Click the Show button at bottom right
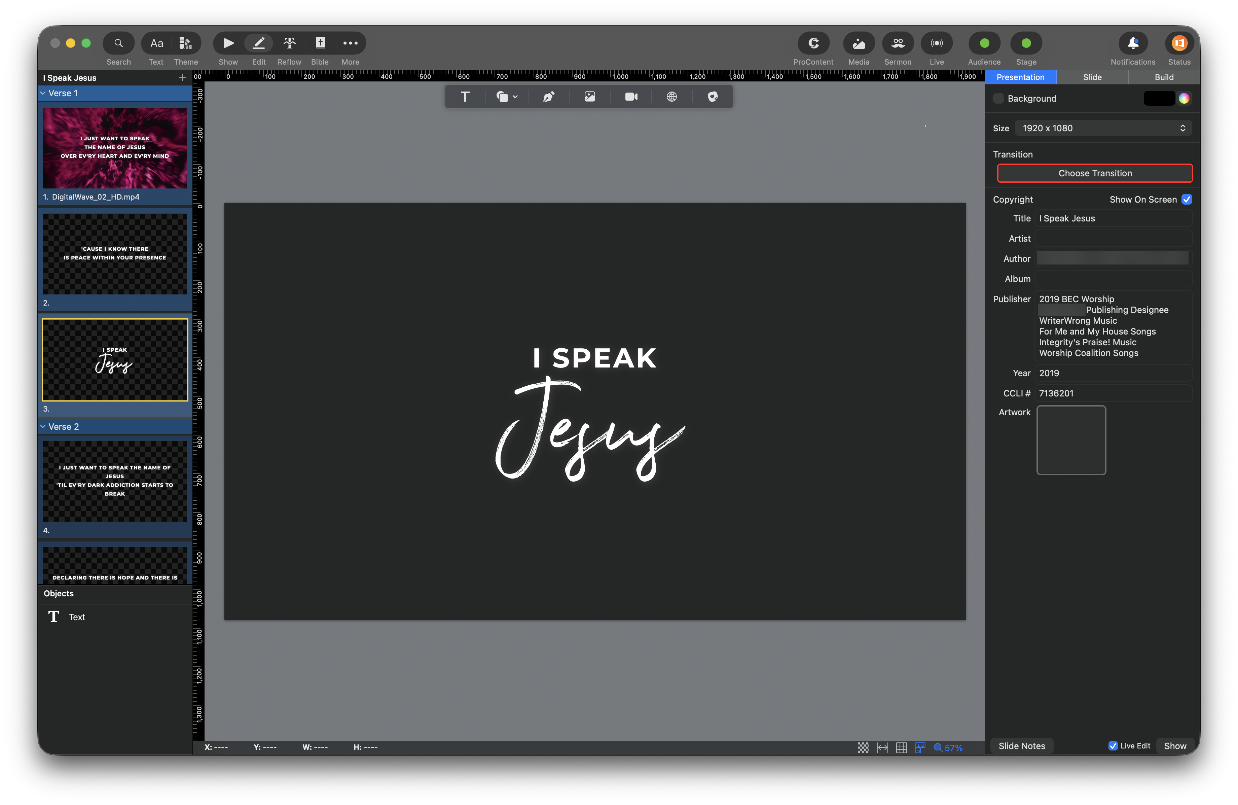This screenshot has width=1238, height=805. coord(1174,746)
